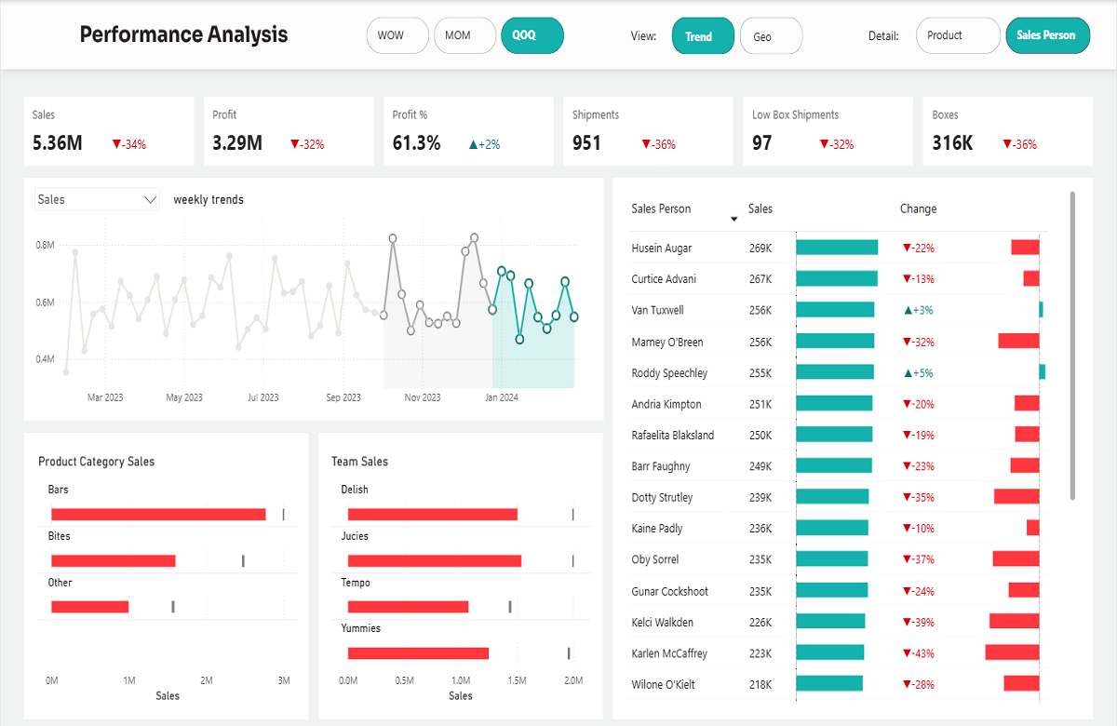The image size is (1117, 726).
Task: Select Husein Augar row
Action: click(x=838, y=248)
